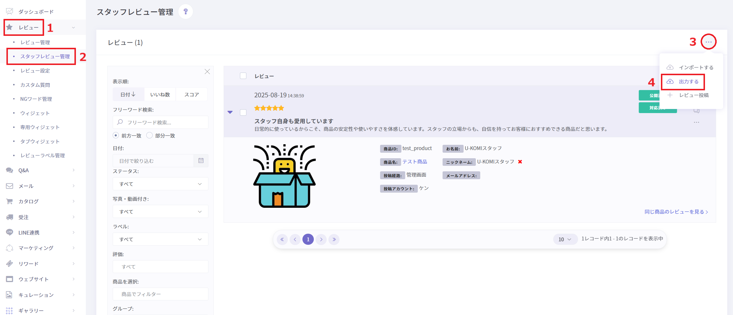The width and height of the screenshot is (733, 315).
Task: Open the ステータス dropdown
Action: tap(160, 184)
